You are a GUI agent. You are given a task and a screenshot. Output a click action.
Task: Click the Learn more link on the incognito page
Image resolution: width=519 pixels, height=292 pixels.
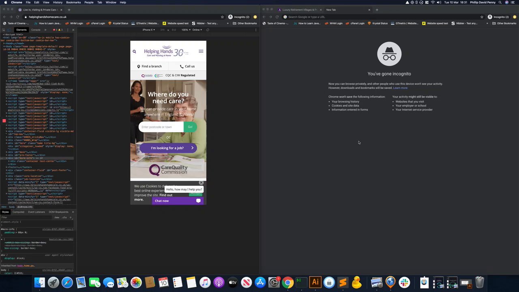click(x=400, y=88)
